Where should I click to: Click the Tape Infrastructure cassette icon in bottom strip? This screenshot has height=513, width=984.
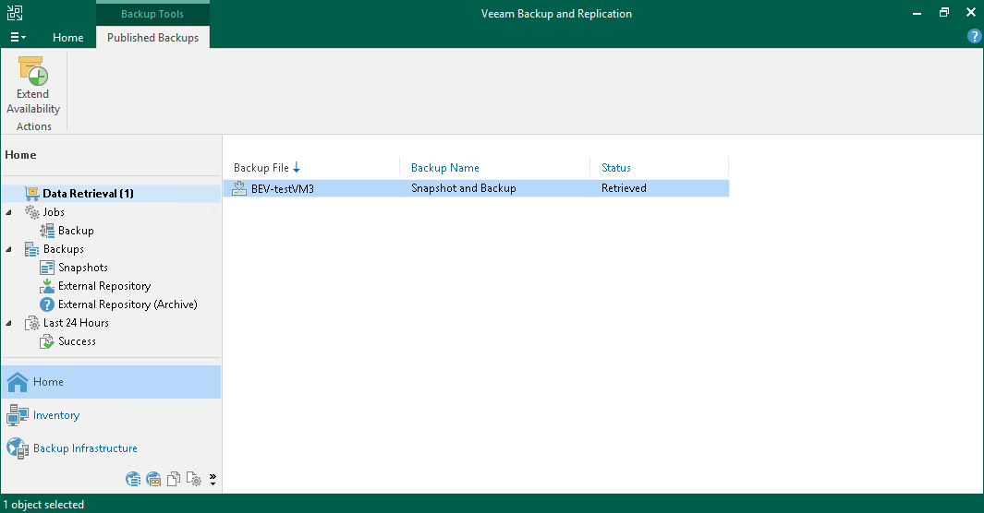(x=153, y=480)
